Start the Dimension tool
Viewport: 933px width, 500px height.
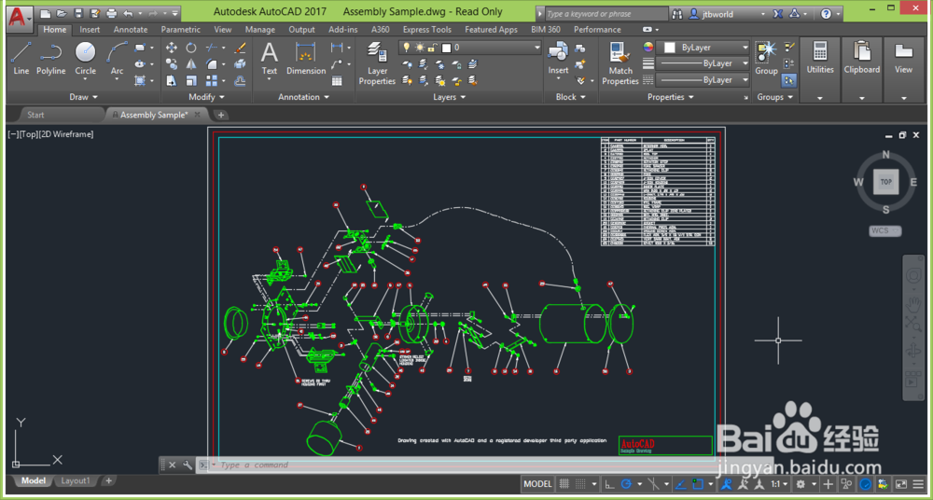point(306,59)
